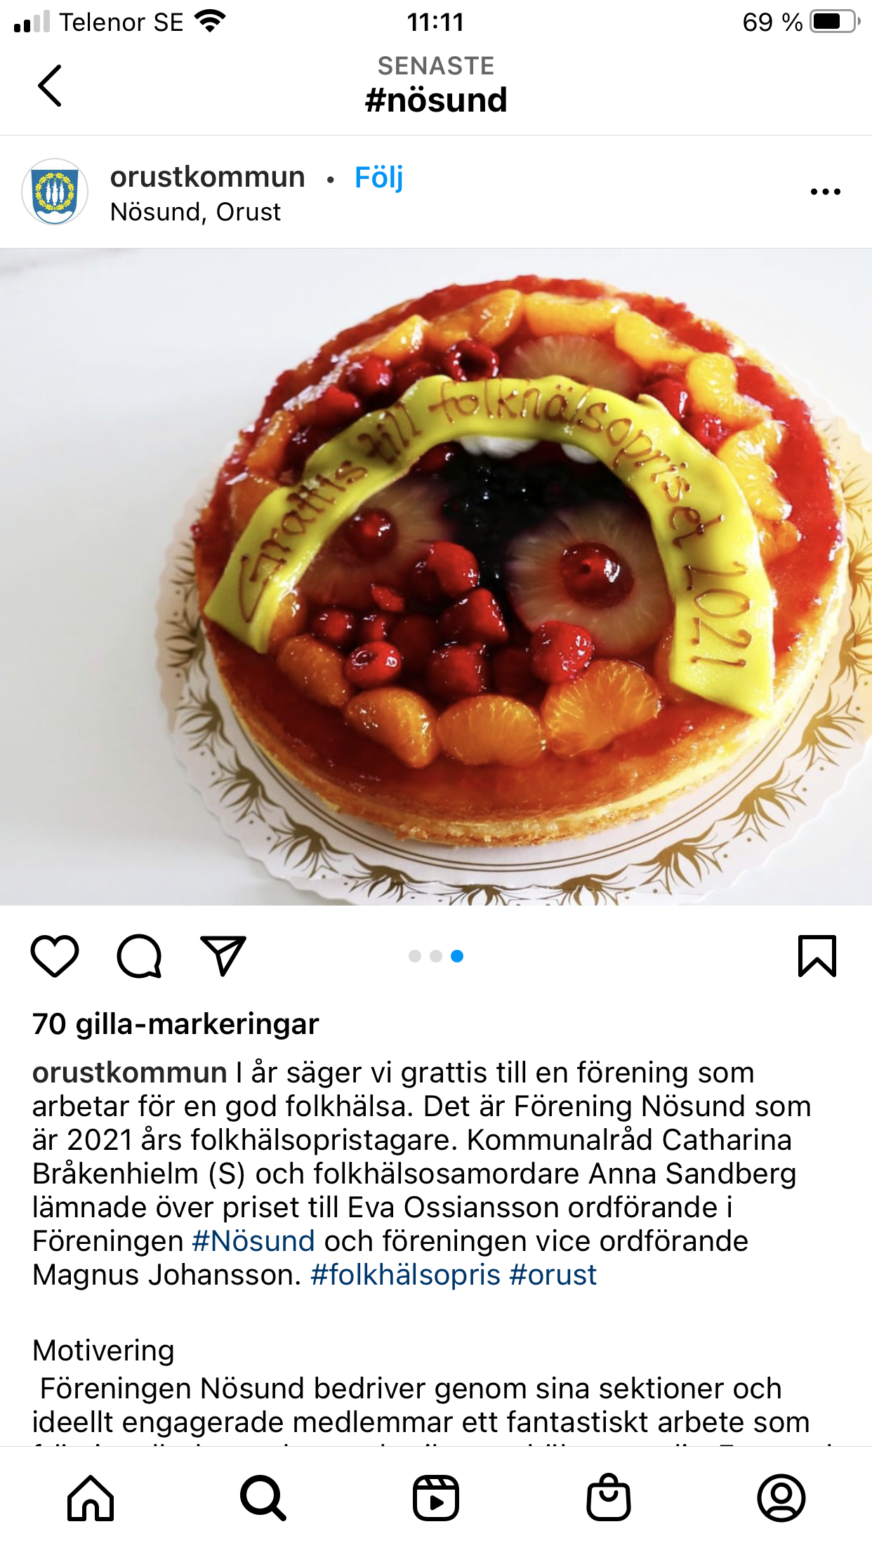Tap the cake photo
This screenshot has width=872, height=1550.
pyautogui.click(x=436, y=577)
